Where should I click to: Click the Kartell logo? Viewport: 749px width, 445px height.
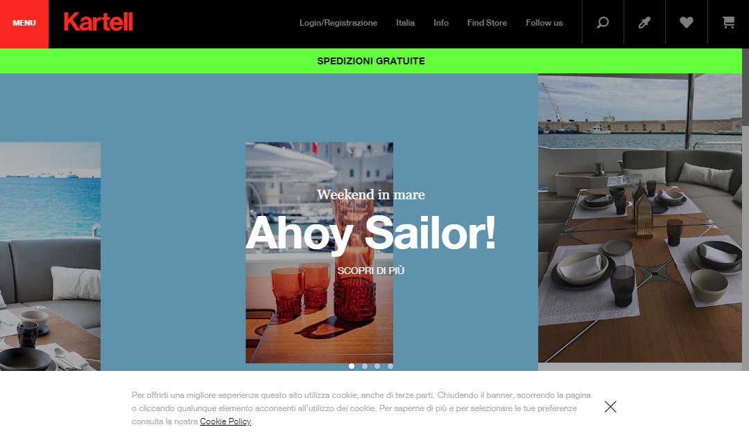[x=98, y=22]
